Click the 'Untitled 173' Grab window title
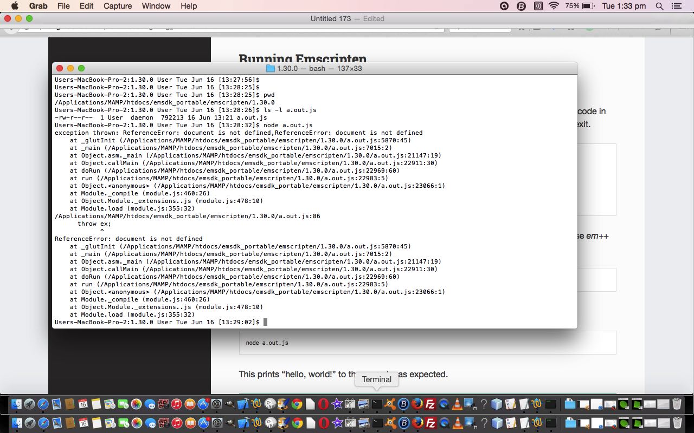This screenshot has width=694, height=433. pyautogui.click(x=330, y=18)
